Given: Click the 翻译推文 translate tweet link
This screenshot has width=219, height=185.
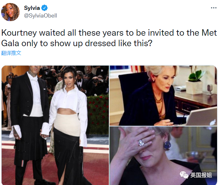Looking at the screenshot, I should (11, 53).
